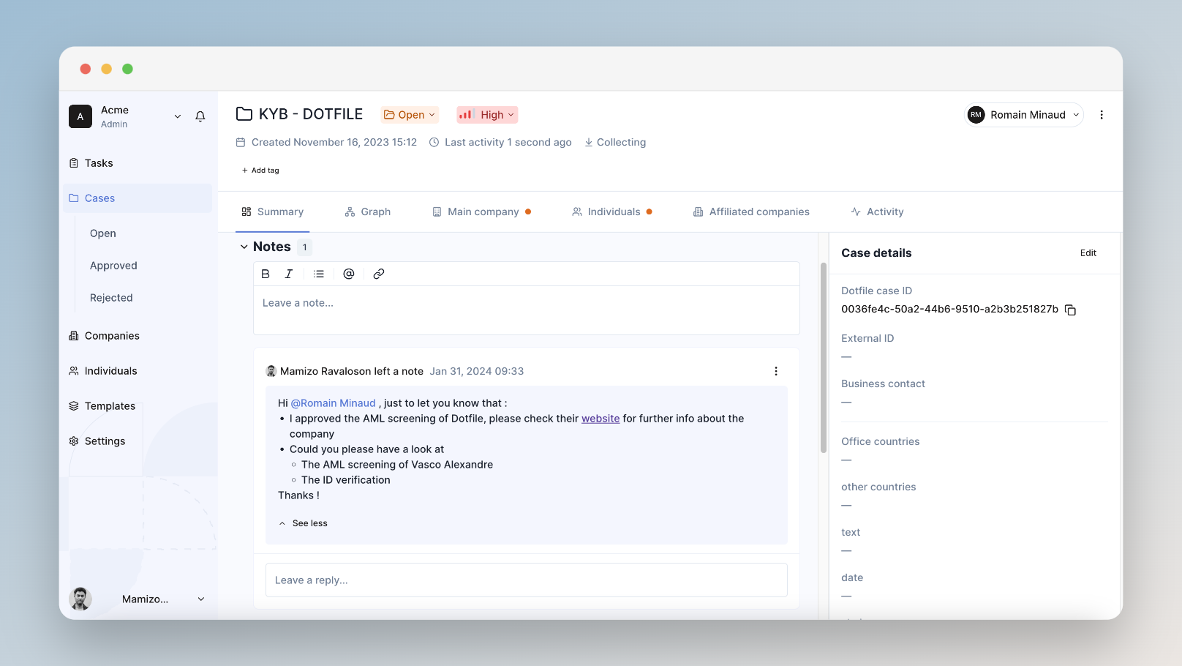
Task: Open the note's three-dot options menu
Action: [776, 371]
